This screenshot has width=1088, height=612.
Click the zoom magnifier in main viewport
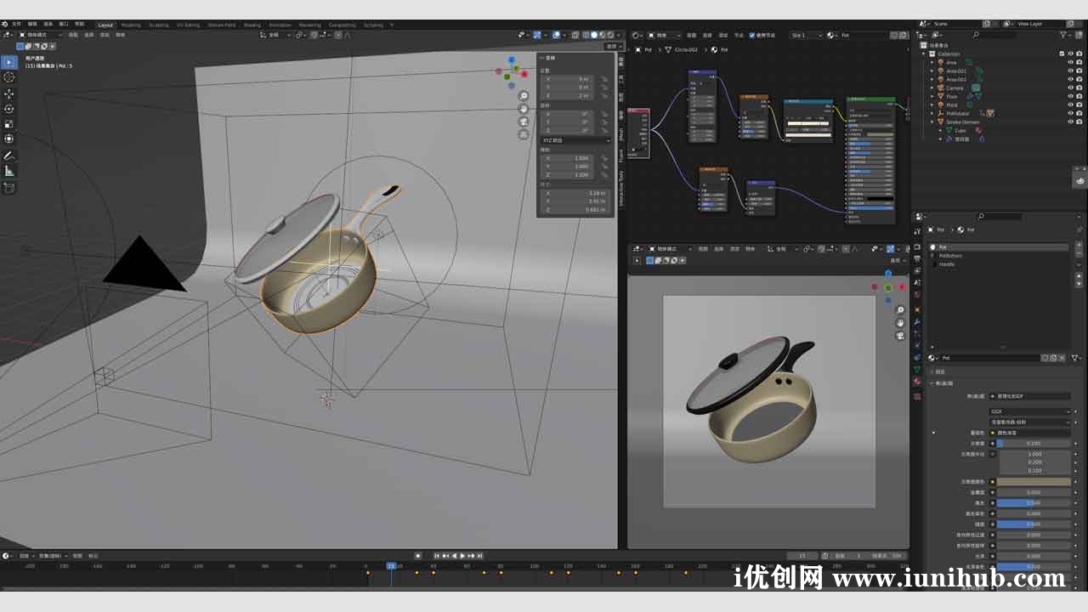point(524,96)
